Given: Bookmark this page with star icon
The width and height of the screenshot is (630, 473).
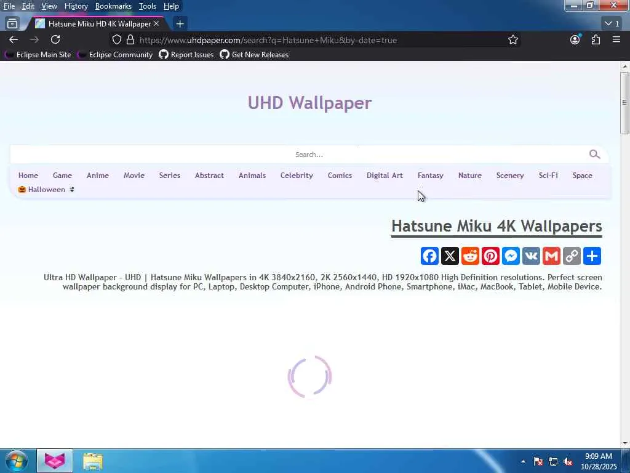Looking at the screenshot, I should [x=512, y=40].
